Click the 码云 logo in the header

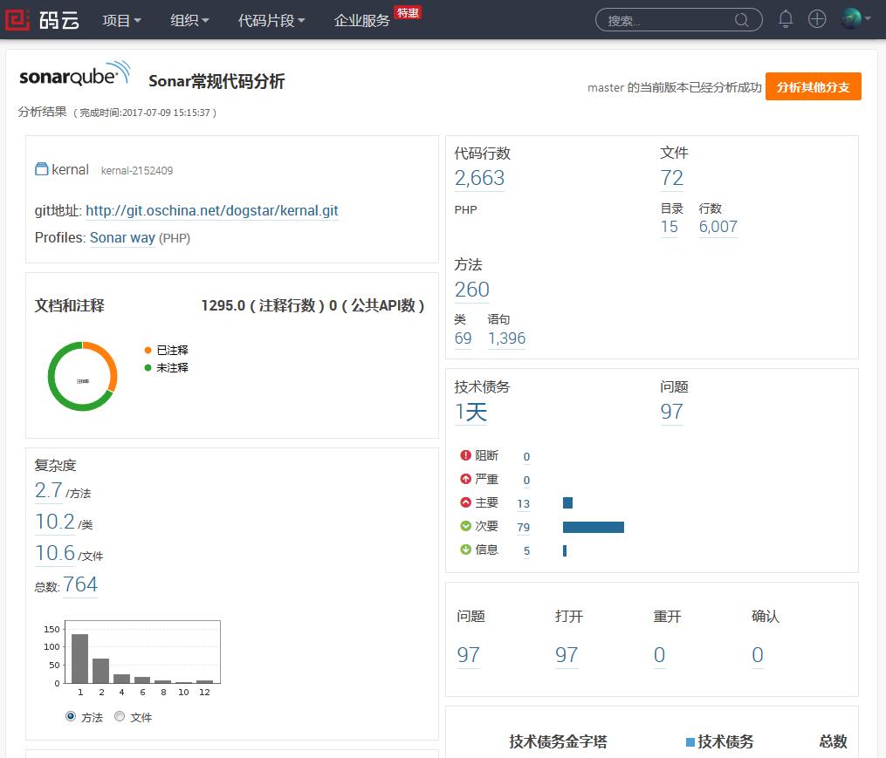click(x=43, y=19)
